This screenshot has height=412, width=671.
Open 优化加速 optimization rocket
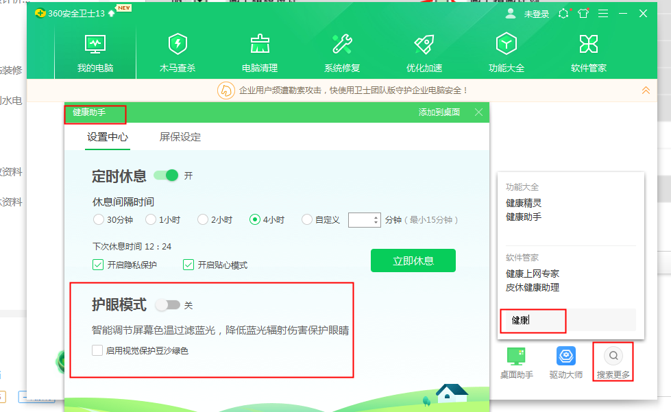point(424,53)
